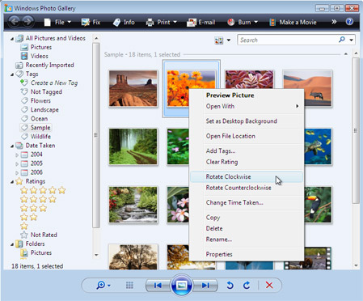Filter by two stars rating
Image resolution: width=363 pixels, height=301 pixels.
29,217
